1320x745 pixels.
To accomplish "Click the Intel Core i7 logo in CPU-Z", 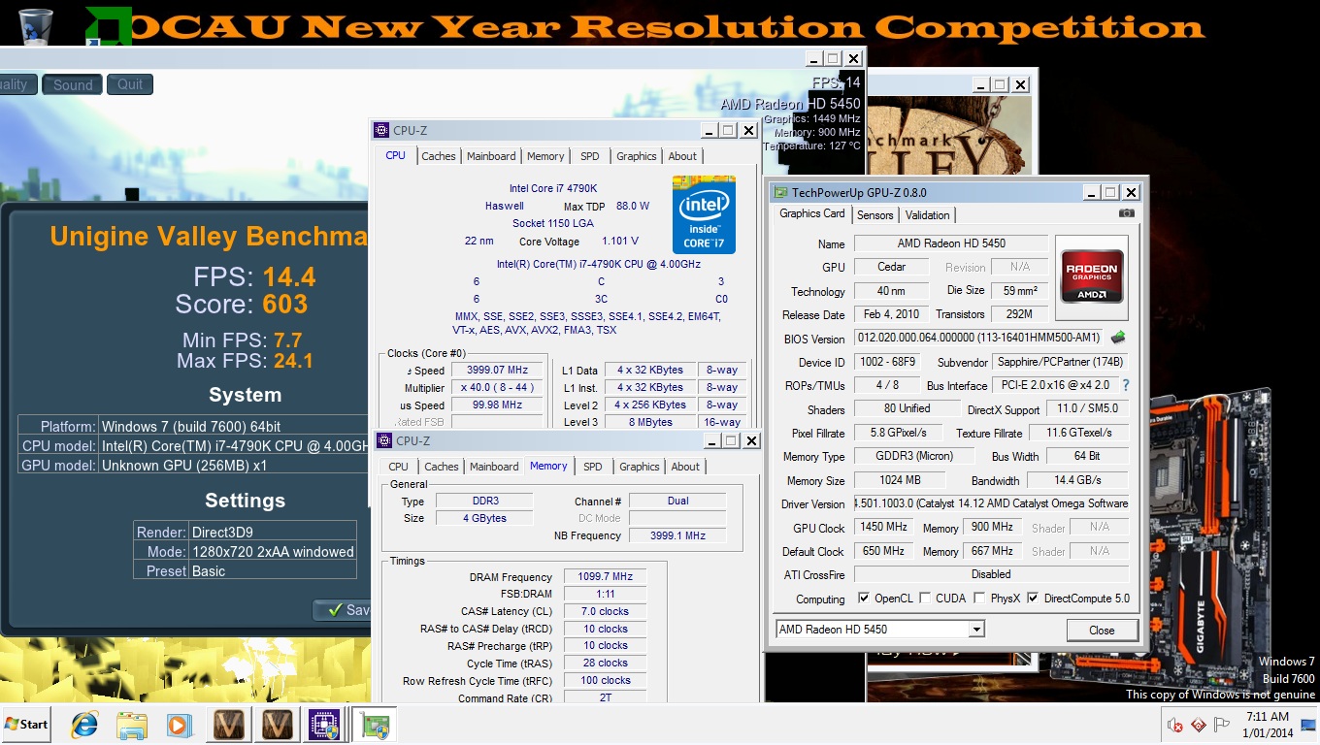I will point(704,214).
